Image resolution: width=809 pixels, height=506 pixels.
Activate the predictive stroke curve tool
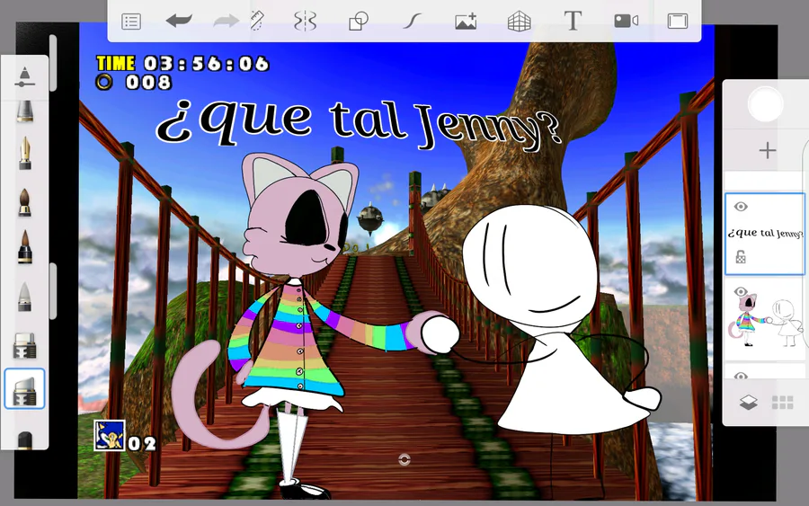coord(412,22)
